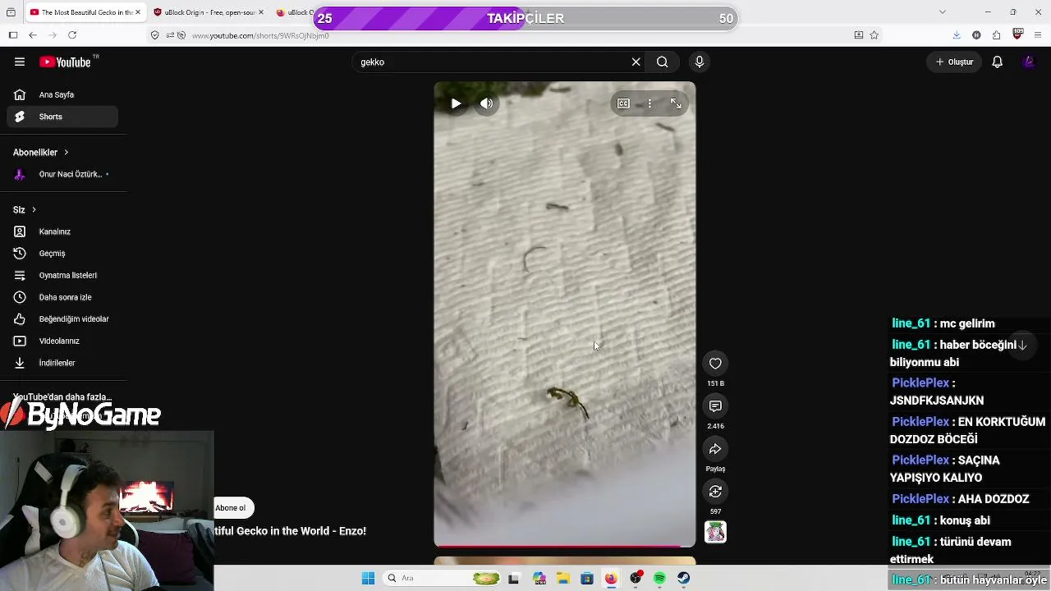Open Spotify from the taskbar
Viewport: 1051px width, 591px height.
pyautogui.click(x=659, y=579)
